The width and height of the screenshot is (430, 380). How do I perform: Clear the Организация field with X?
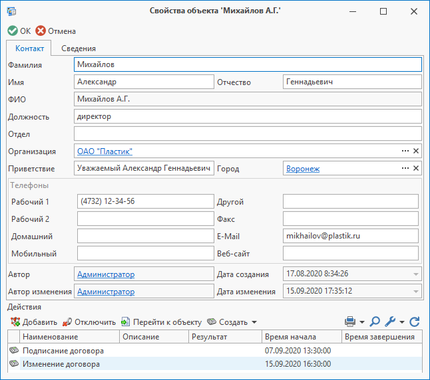[416, 151]
